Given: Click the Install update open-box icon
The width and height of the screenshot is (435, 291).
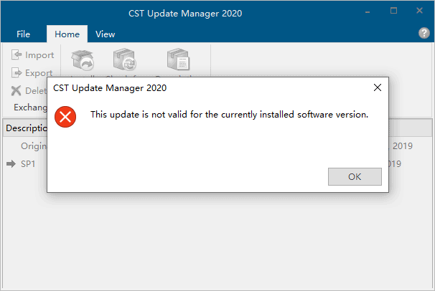Looking at the screenshot, I should point(83,60).
